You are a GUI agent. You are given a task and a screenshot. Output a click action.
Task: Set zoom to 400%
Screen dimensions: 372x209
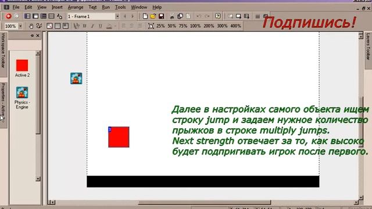click(236, 26)
